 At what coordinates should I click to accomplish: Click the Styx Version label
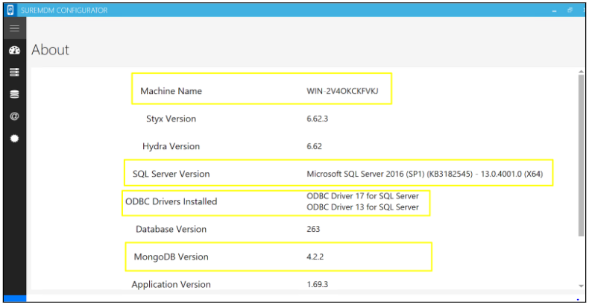171,119
